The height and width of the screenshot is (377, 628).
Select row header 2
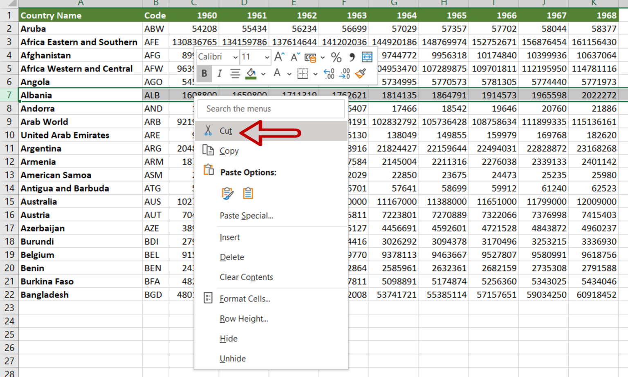pos(9,29)
